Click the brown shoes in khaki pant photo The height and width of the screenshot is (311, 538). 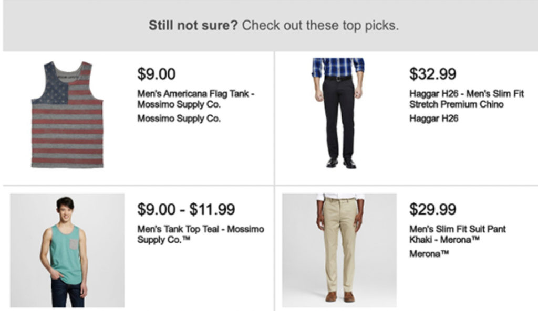tap(339, 297)
